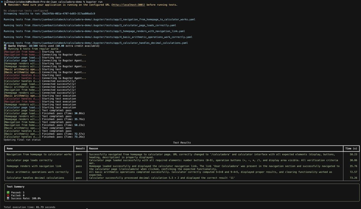Click the orange terminal session indicator dot

tap(2, 1)
